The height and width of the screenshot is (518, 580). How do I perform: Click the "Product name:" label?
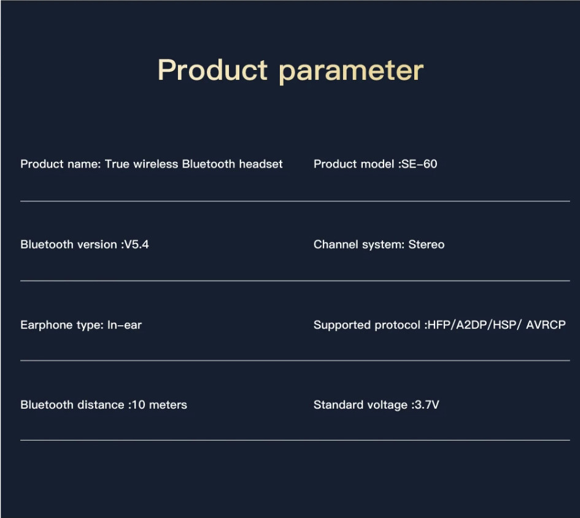coord(61,164)
